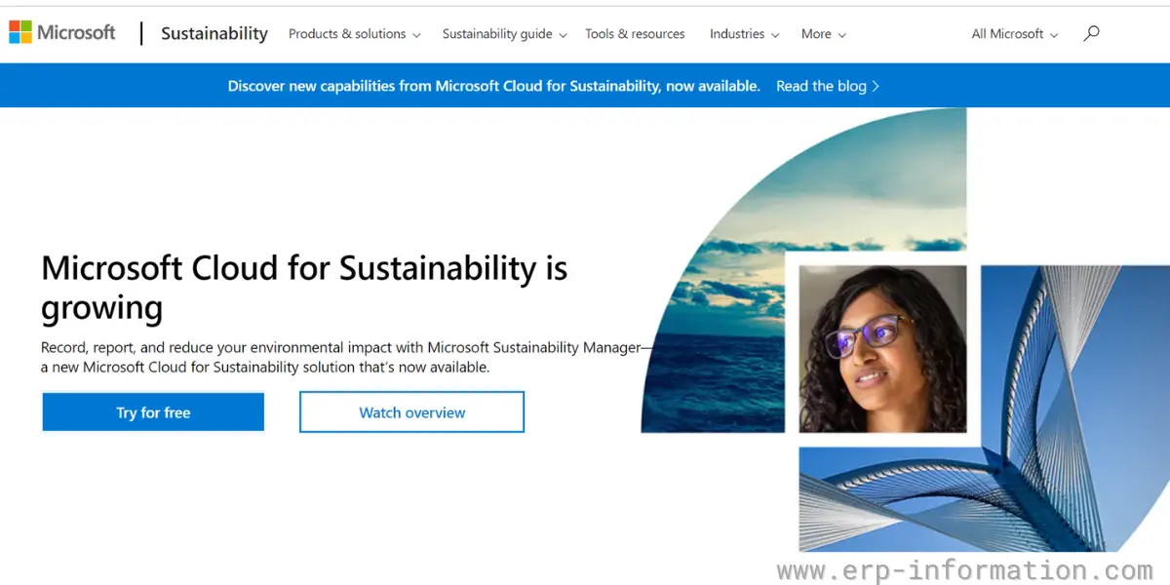Follow the Read the blog link
The height and width of the screenshot is (585, 1170).
(x=827, y=86)
